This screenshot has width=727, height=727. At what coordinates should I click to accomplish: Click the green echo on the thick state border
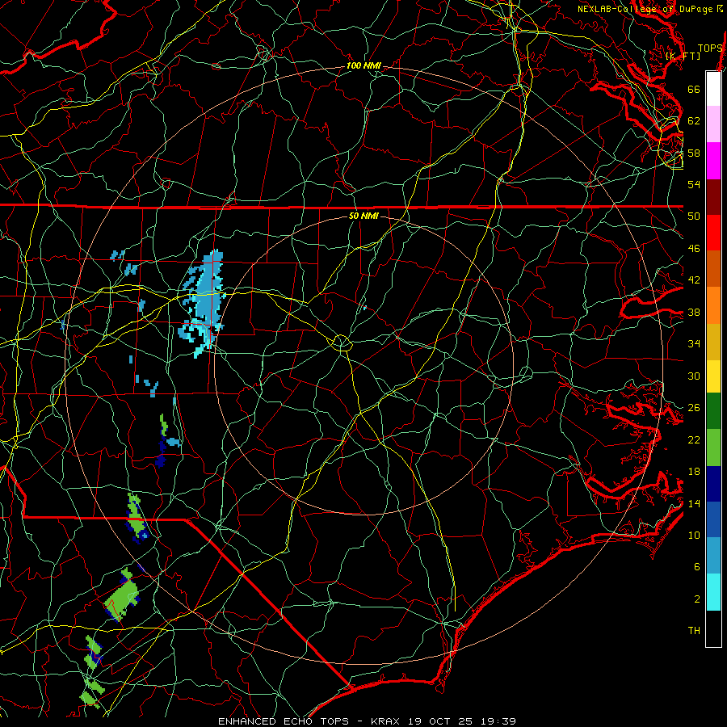click(136, 518)
